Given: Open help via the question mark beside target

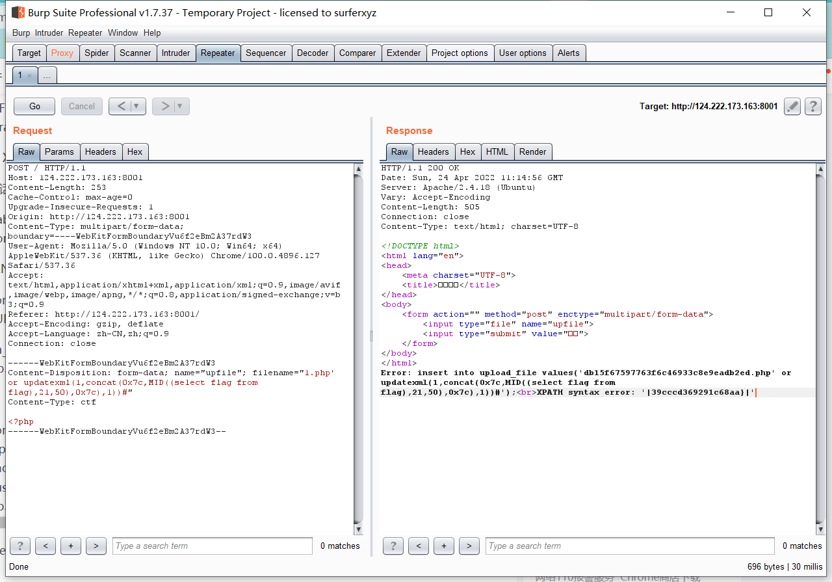Looking at the screenshot, I should coord(813,106).
